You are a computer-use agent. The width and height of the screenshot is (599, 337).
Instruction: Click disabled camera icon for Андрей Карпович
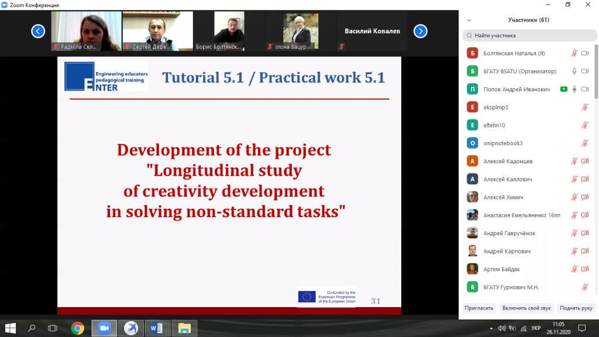click(x=585, y=251)
